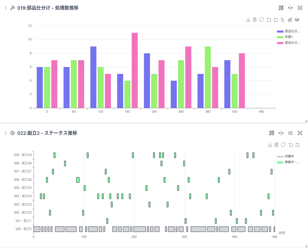Open the list icon on 022:組立2 panel

click(290, 133)
